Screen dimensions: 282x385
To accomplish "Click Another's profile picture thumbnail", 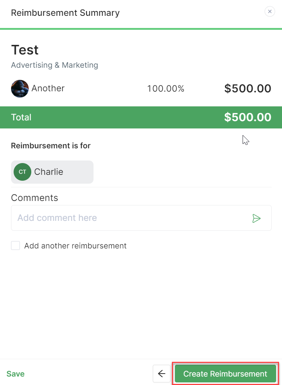I will click(x=20, y=88).
